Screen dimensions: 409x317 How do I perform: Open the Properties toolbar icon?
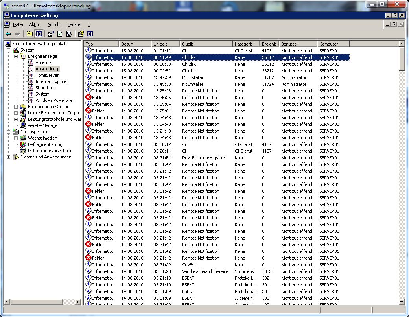pyautogui.click(x=50, y=34)
